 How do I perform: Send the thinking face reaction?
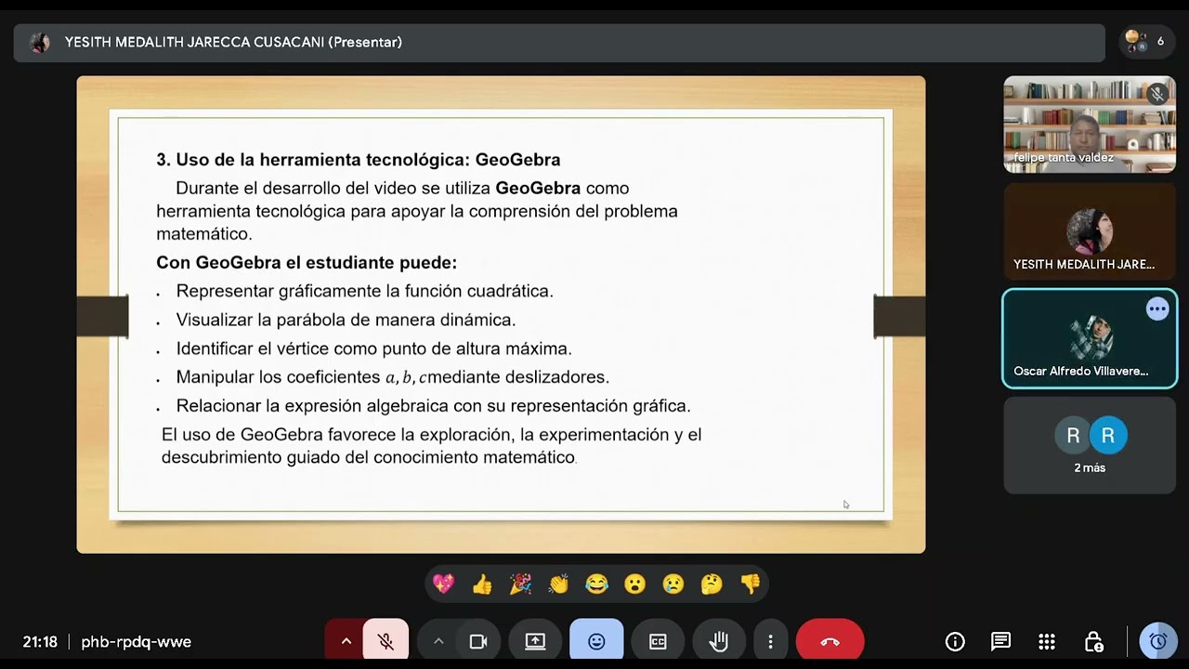click(x=712, y=584)
